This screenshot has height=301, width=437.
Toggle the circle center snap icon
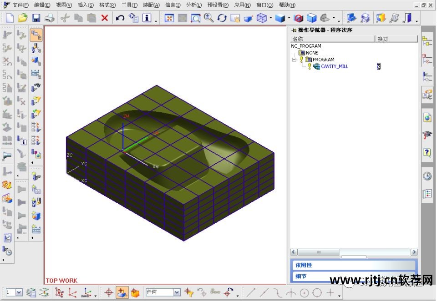(304, 293)
